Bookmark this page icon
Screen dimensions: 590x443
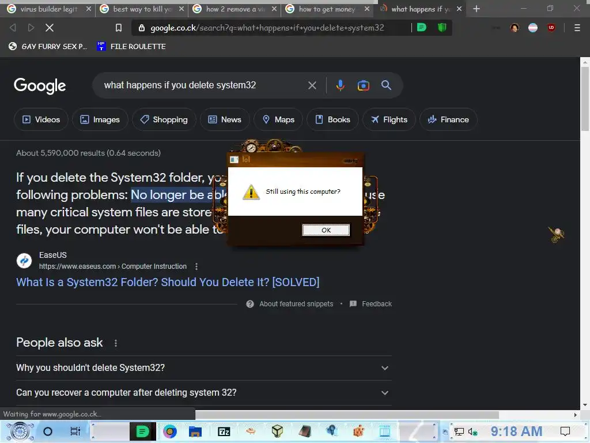119,28
